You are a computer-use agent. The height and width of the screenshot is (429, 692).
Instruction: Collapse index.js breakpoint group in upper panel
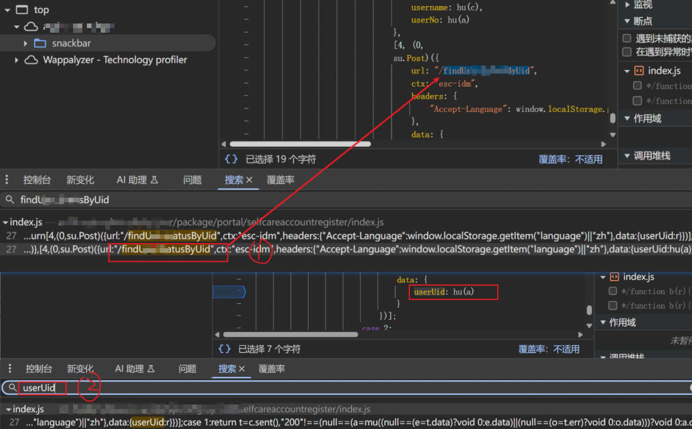tap(627, 71)
